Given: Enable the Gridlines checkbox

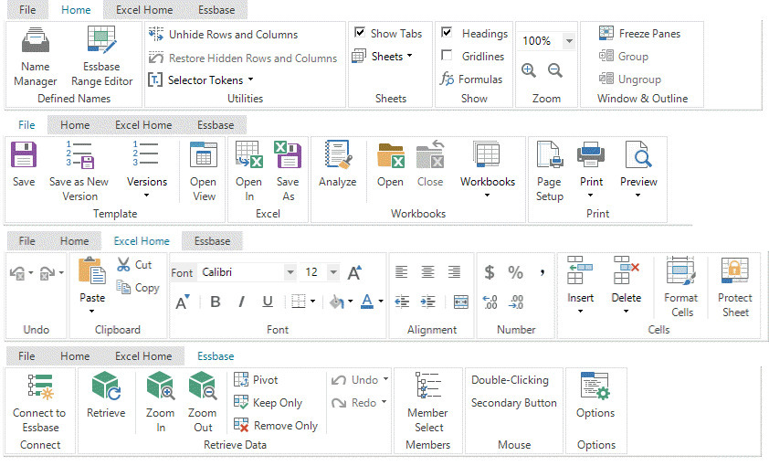Looking at the screenshot, I should (x=447, y=55).
